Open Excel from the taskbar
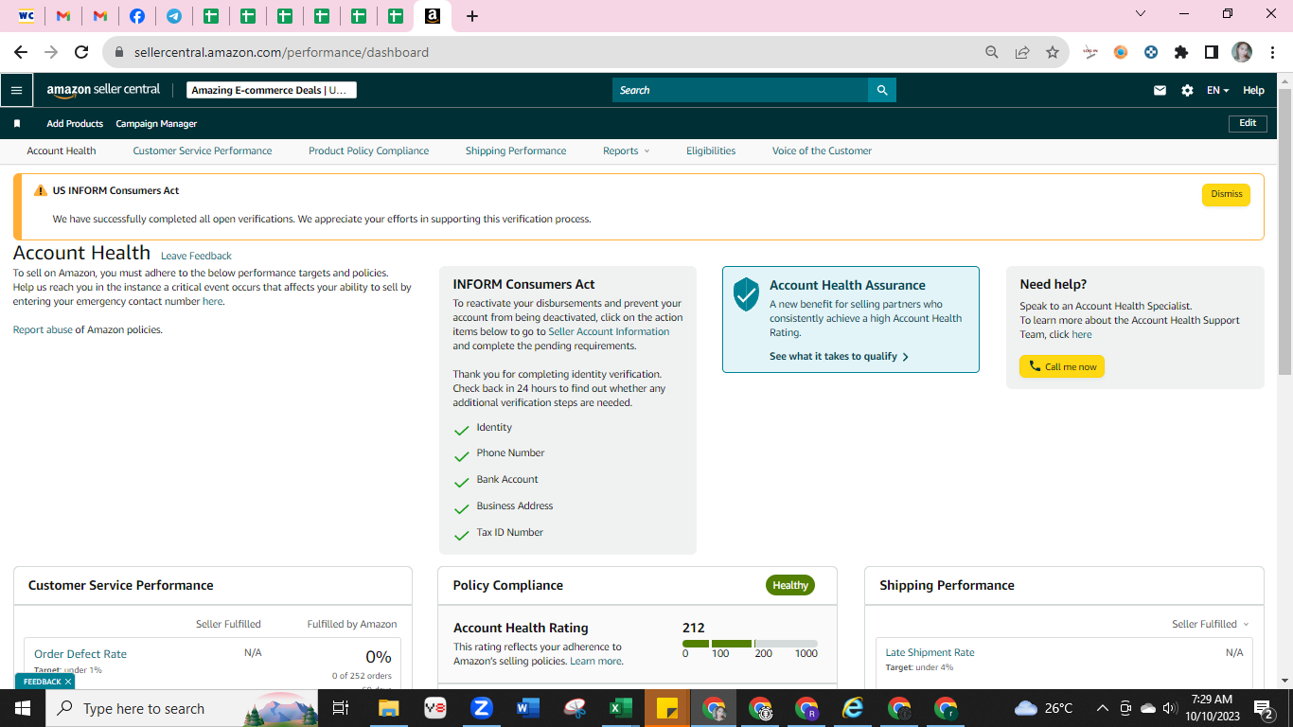 [x=621, y=708]
